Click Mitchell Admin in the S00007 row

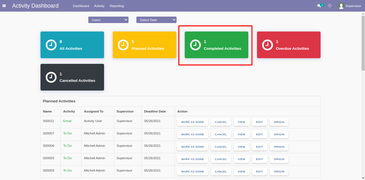(94, 133)
